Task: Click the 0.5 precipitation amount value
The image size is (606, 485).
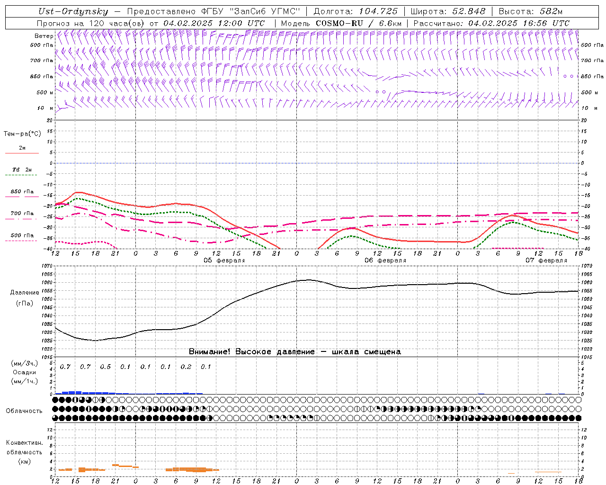Action: tap(106, 367)
